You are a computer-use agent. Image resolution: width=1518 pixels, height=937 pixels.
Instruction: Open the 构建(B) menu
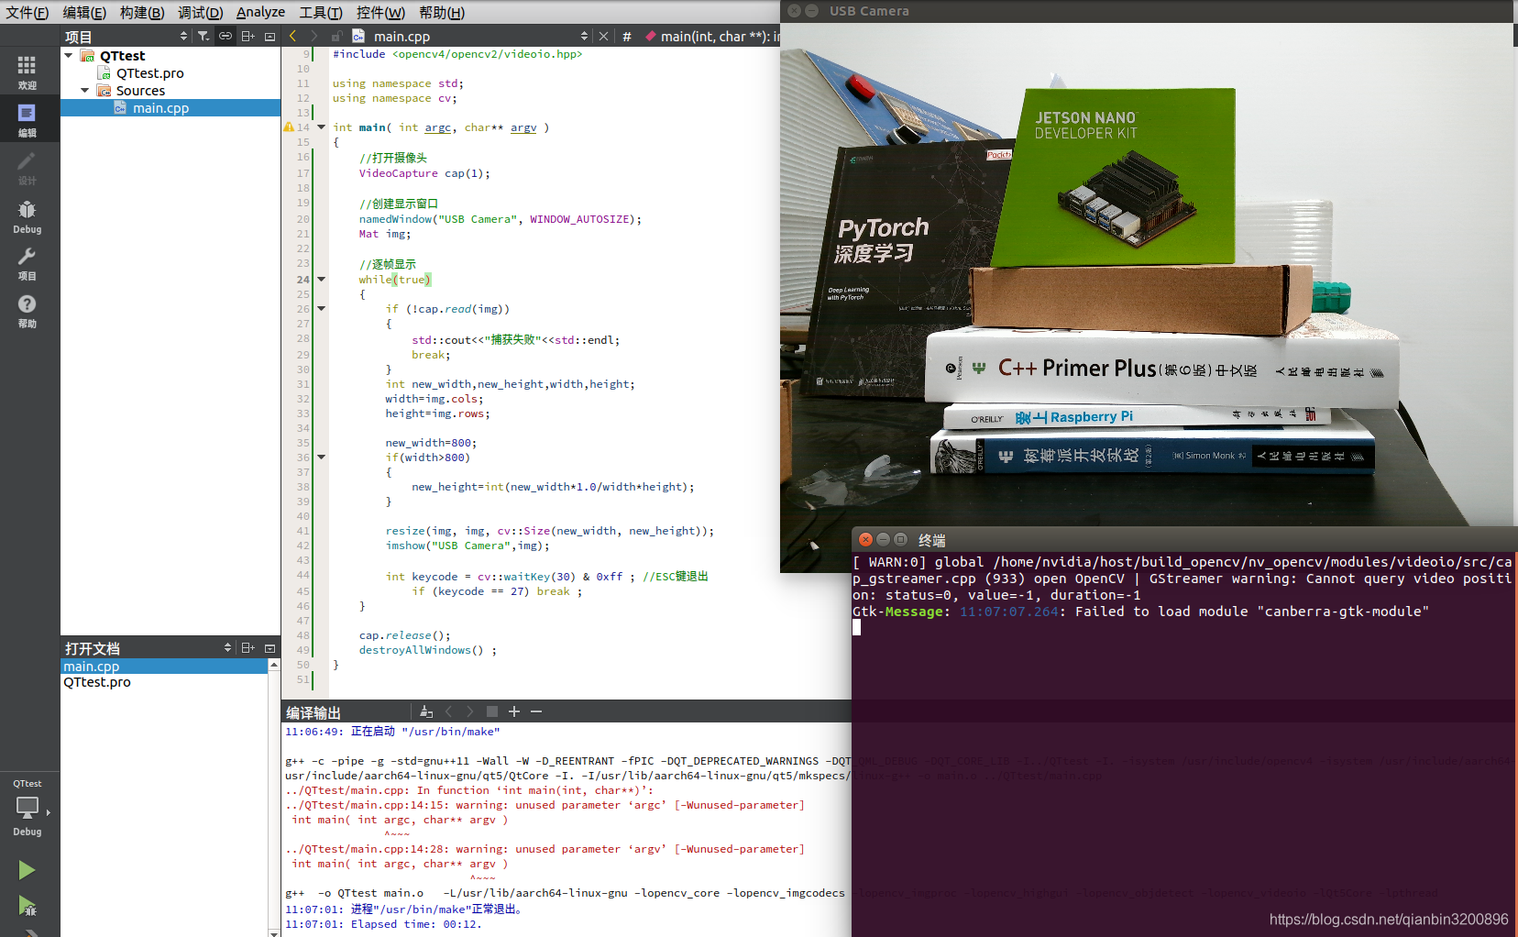[142, 12]
